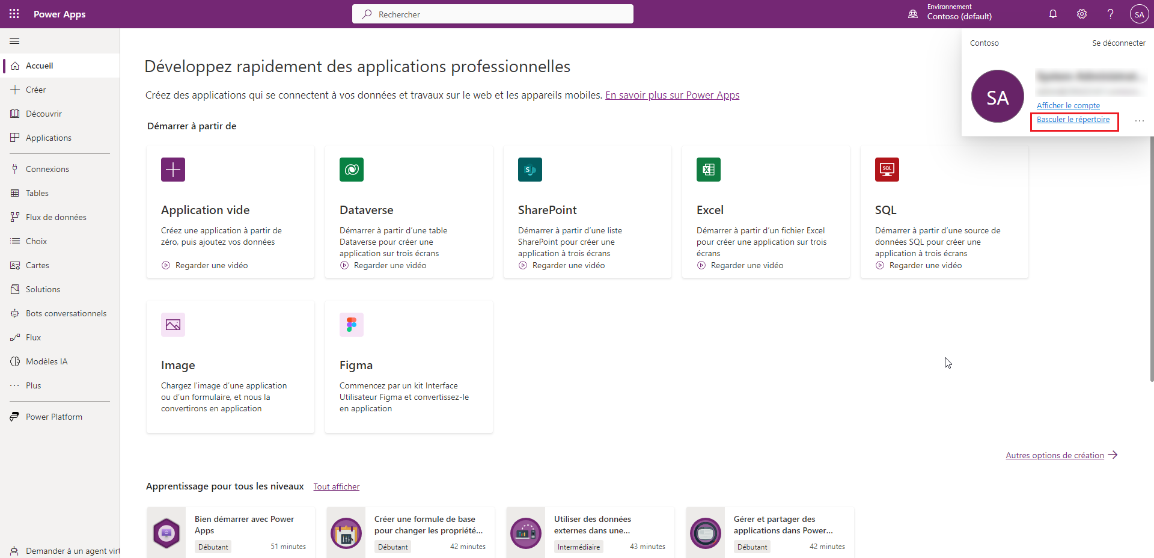Click the Dataverse card icon
This screenshot has width=1154, height=558.
(x=352, y=170)
